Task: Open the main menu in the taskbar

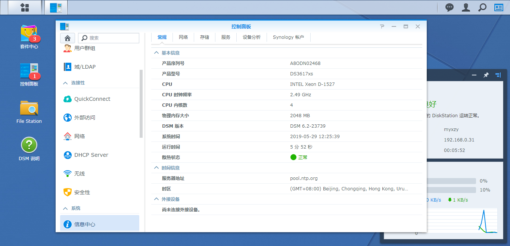Action: point(24,7)
